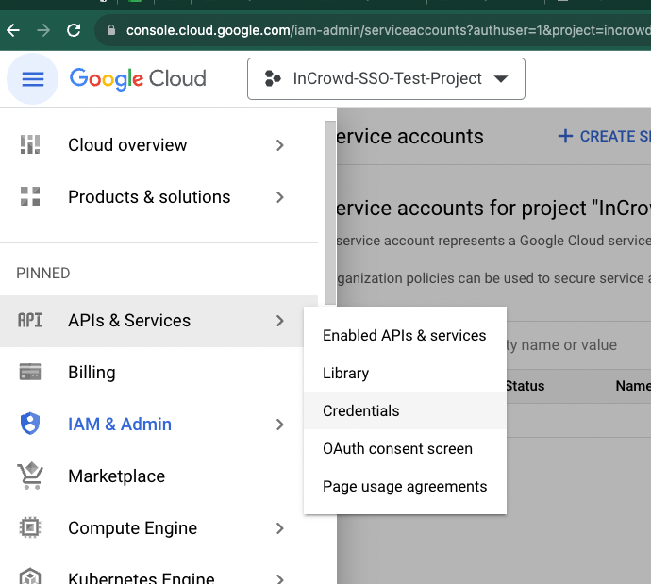Open Kubernetes Engine menu item

[x=159, y=575]
